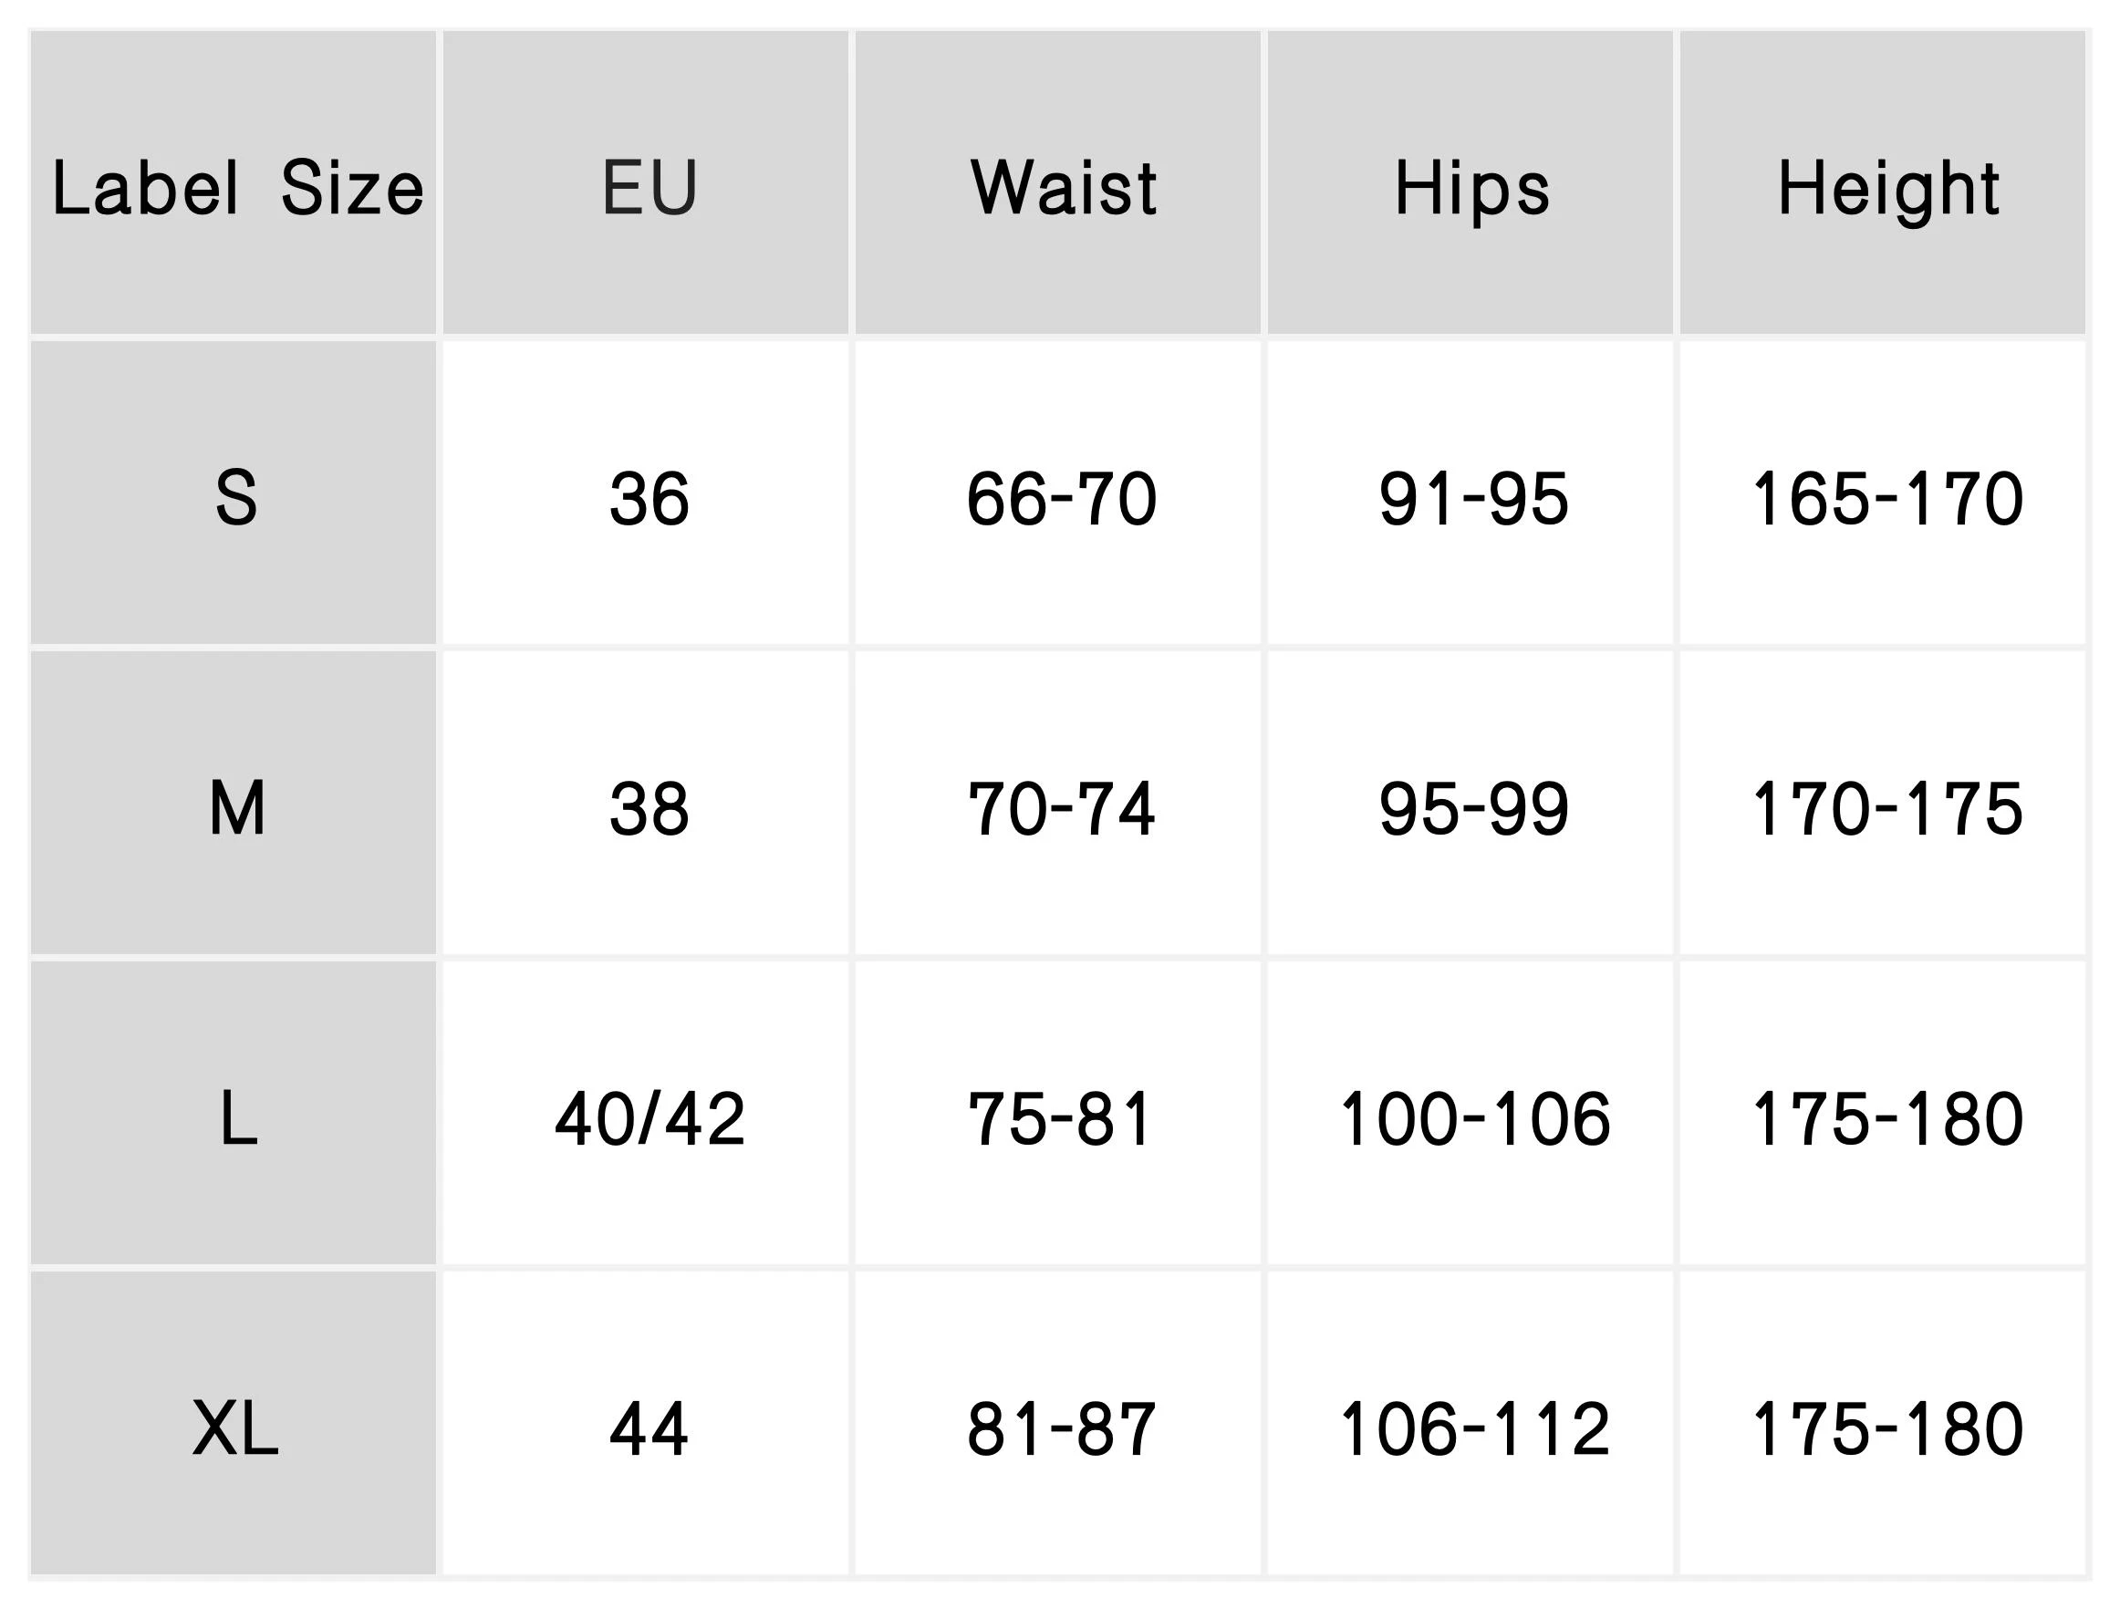
Task: Click the "Label Size" header cell
Action: [234, 187]
